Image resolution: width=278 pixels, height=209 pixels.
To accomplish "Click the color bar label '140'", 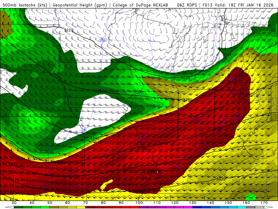I will (x=211, y=203).
